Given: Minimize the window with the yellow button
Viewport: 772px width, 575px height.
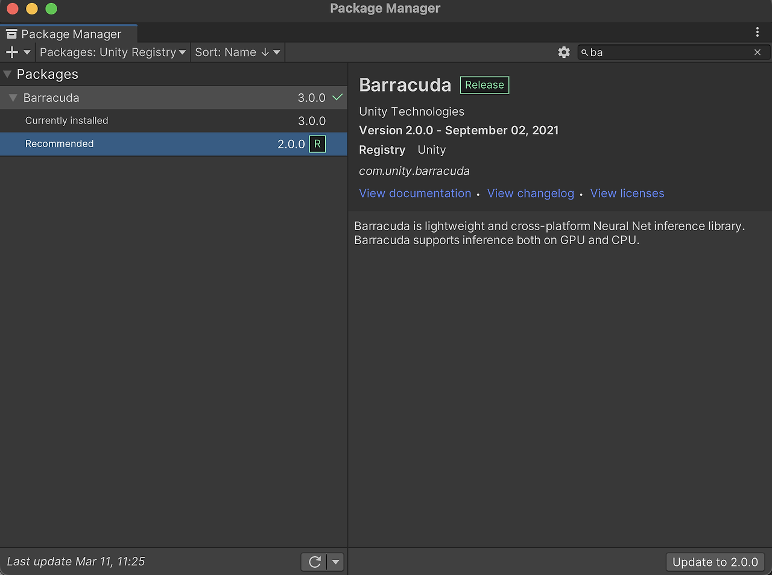Looking at the screenshot, I should (32, 8).
